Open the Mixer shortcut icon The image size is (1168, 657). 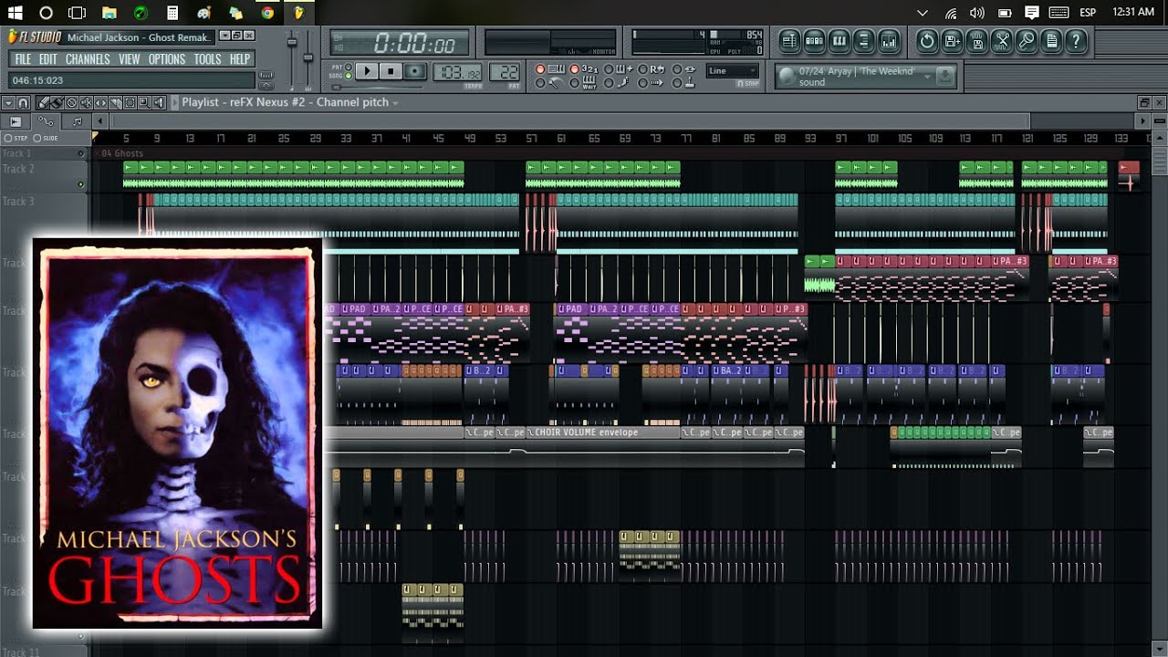pos(889,41)
